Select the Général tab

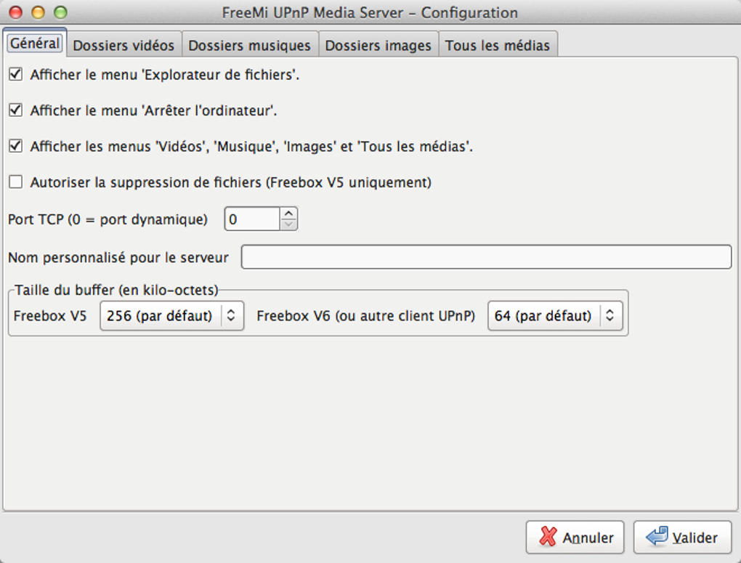35,44
